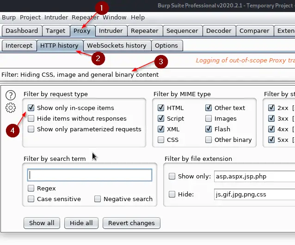
Task: Open the Intruder menu in menu bar
Action: (x=56, y=17)
